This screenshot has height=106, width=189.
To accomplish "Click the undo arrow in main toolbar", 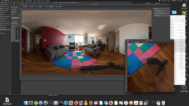I will (9, 5).
